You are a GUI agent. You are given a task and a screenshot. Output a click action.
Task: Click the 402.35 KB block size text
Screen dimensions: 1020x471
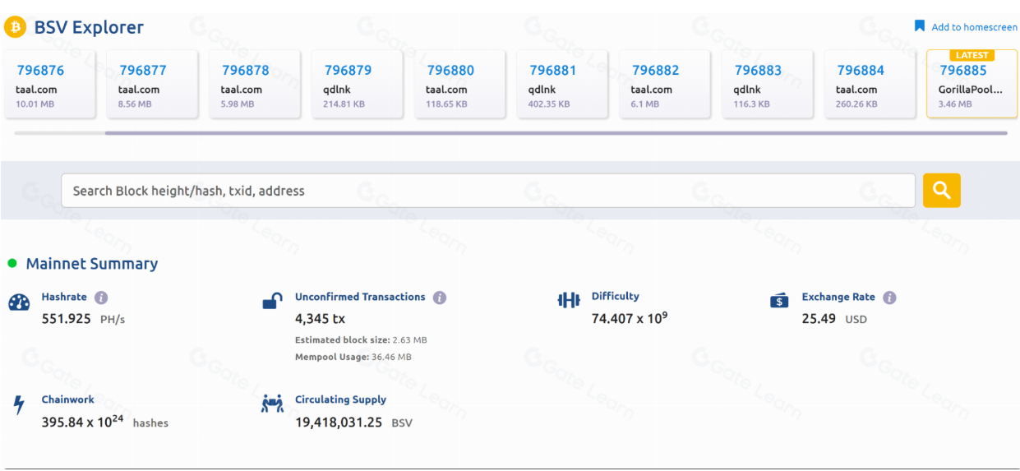tap(549, 104)
